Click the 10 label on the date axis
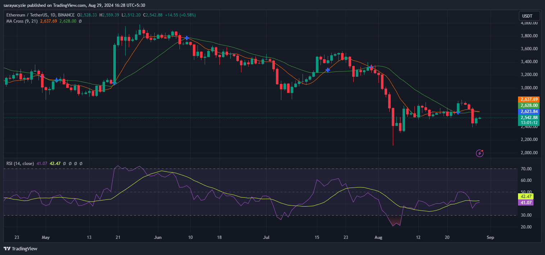Image resolution: width=545 pixels, height=255 pixels. (x=190, y=237)
